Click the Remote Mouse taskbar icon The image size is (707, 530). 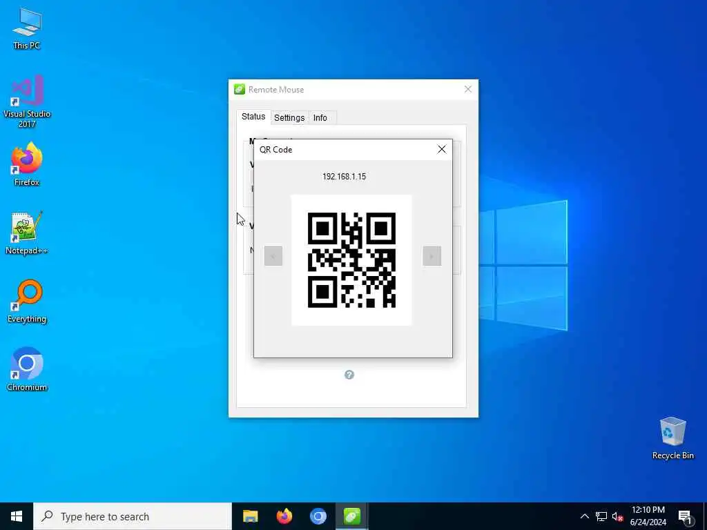[x=351, y=516]
